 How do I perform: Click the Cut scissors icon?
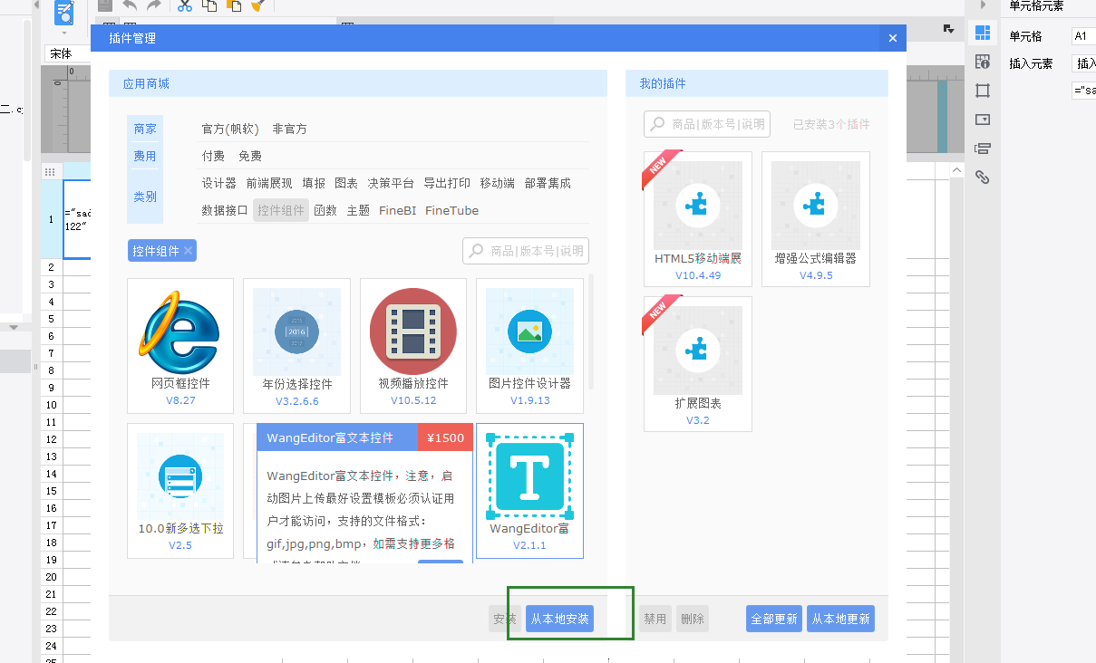pos(185,5)
